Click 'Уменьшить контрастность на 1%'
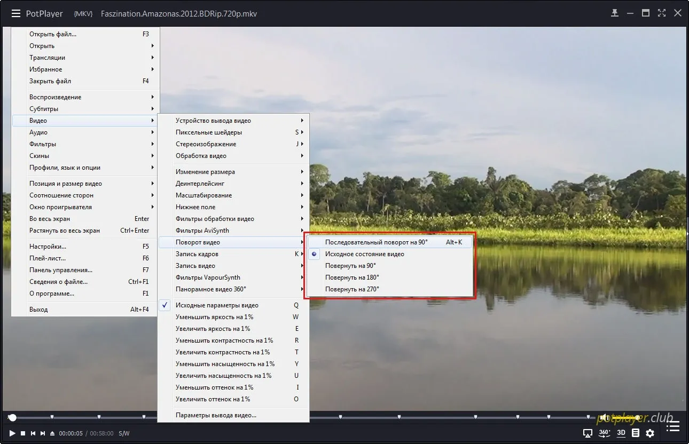Image resolution: width=689 pixels, height=444 pixels. click(x=233, y=340)
